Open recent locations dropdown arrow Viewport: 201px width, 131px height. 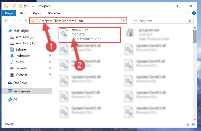click(20, 21)
